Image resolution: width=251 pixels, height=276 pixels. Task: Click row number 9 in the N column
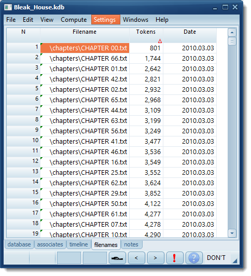pos(23,131)
